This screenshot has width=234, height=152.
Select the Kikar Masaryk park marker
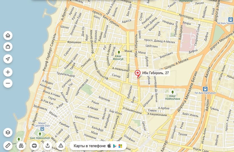(x=119, y=52)
